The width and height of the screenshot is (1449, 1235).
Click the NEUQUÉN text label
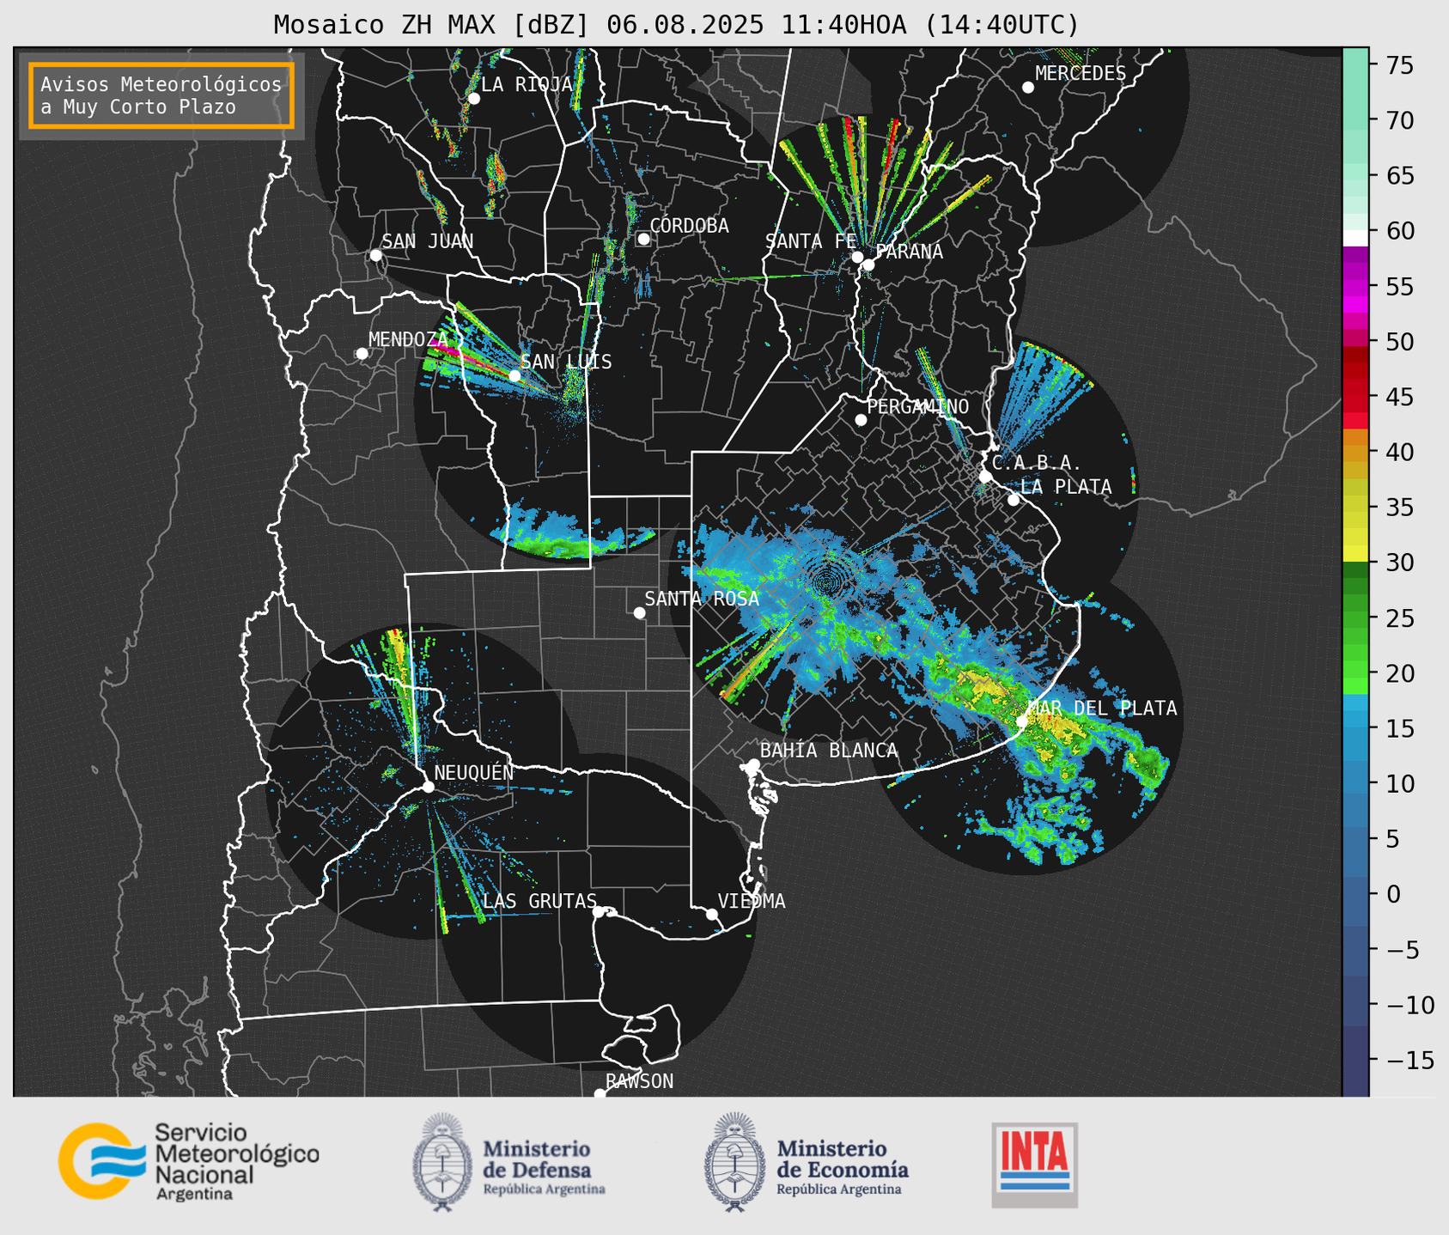tap(474, 772)
